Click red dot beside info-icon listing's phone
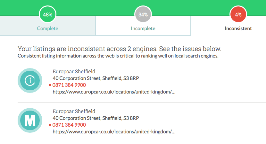 [x=50, y=85]
